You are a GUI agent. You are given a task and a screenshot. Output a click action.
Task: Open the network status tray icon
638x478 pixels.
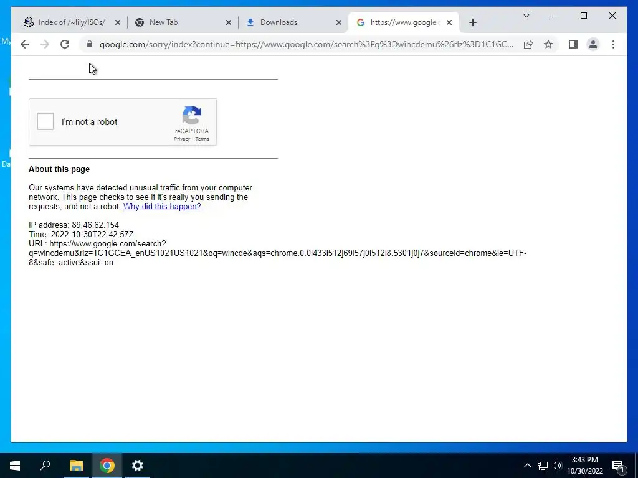tap(543, 466)
